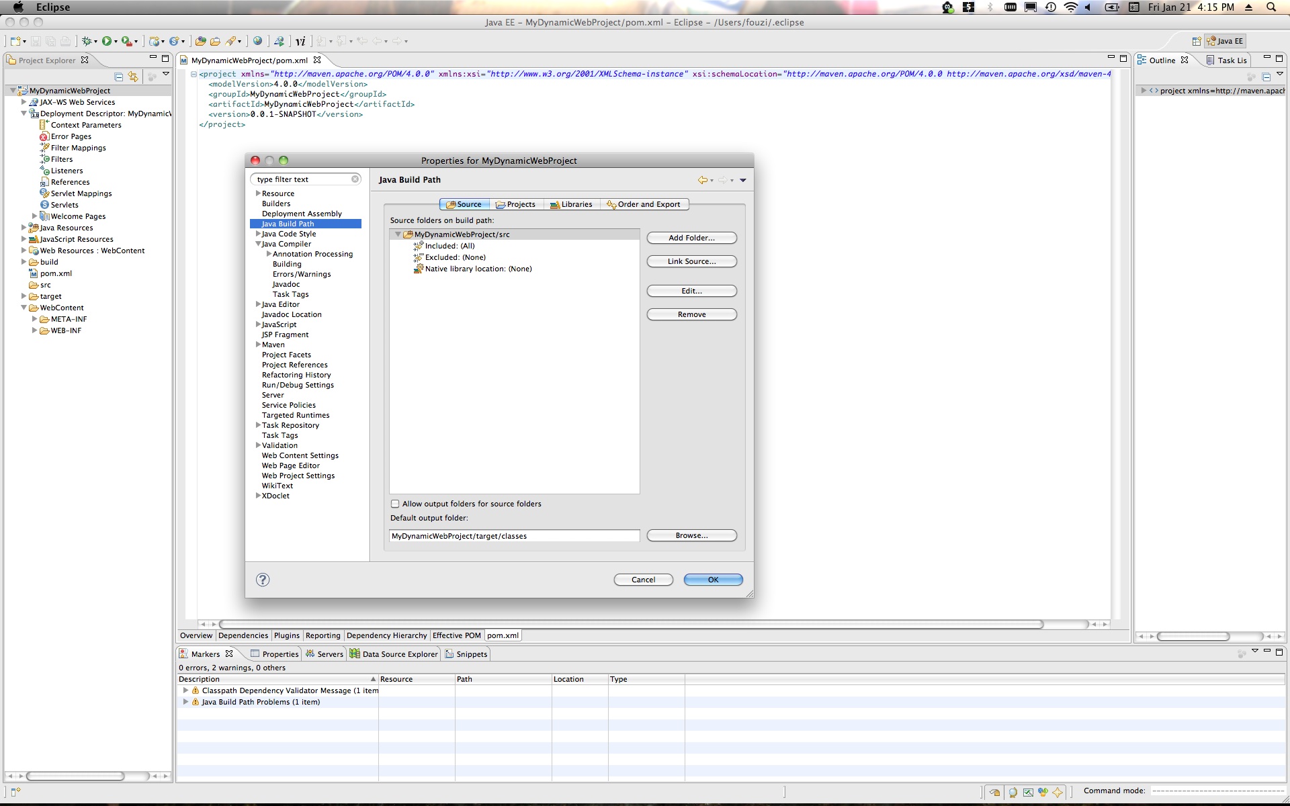Select pom.xml in Project Explorer
Viewport: 1290px width, 806px height.
tap(56, 273)
